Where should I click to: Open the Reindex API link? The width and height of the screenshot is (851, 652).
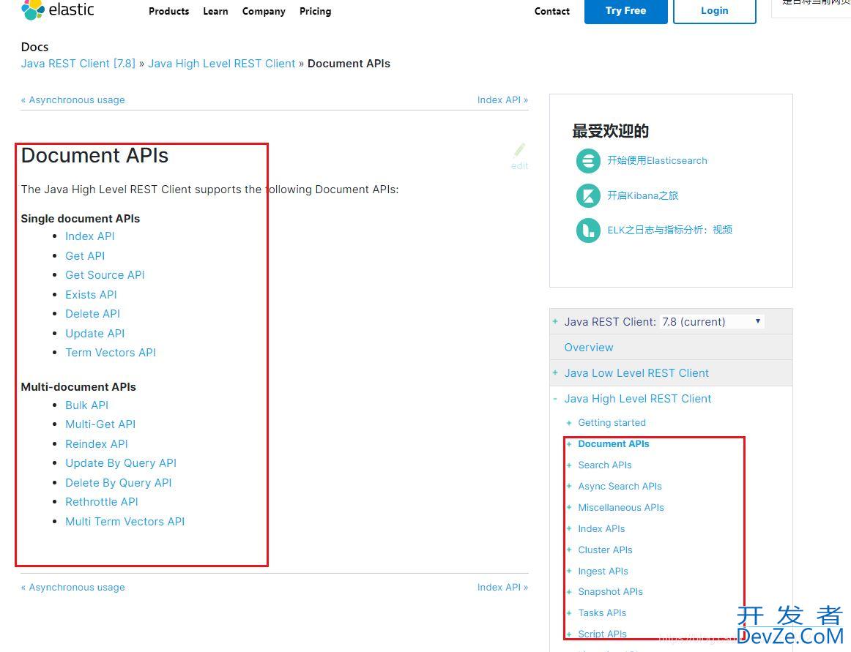[97, 443]
